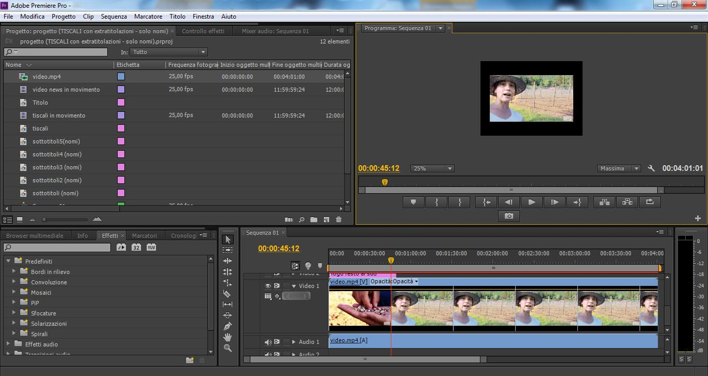The image size is (708, 376).
Task: Step back one frame
Action: point(509,202)
